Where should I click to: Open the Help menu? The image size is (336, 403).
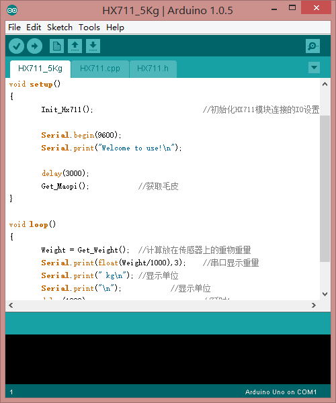click(115, 28)
